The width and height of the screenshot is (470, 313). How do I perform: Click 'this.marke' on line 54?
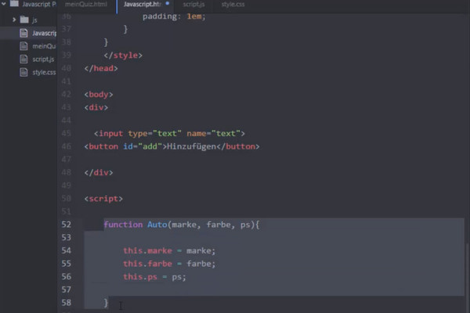point(148,250)
